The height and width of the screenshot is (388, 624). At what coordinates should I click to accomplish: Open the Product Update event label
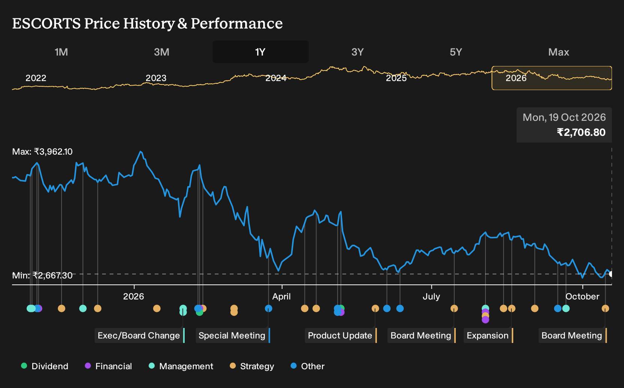pyautogui.click(x=341, y=335)
